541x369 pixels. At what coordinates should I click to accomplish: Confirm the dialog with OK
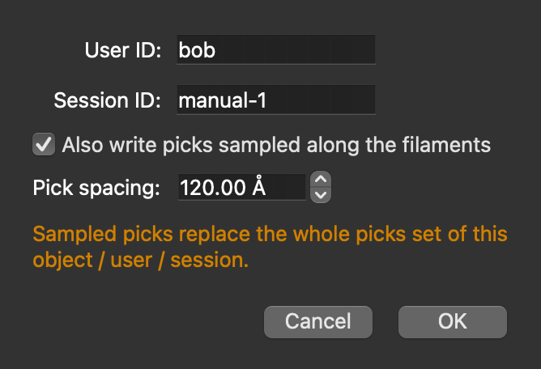click(x=453, y=322)
